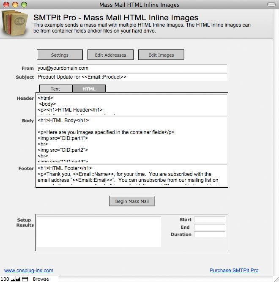Click the Start time field

210,219
